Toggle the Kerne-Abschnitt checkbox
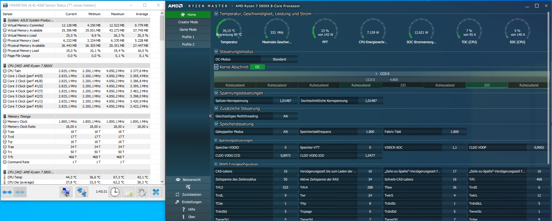The height and width of the screenshot is (221, 552). pyautogui.click(x=216, y=67)
